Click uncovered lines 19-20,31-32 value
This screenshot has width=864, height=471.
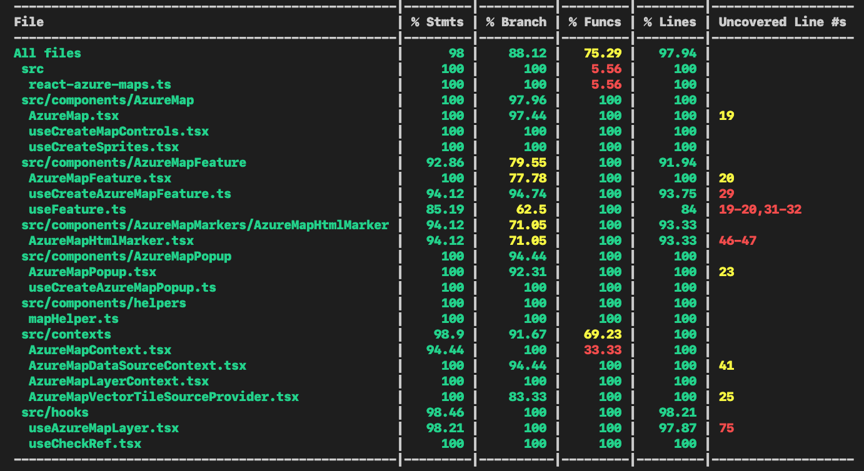click(760, 209)
